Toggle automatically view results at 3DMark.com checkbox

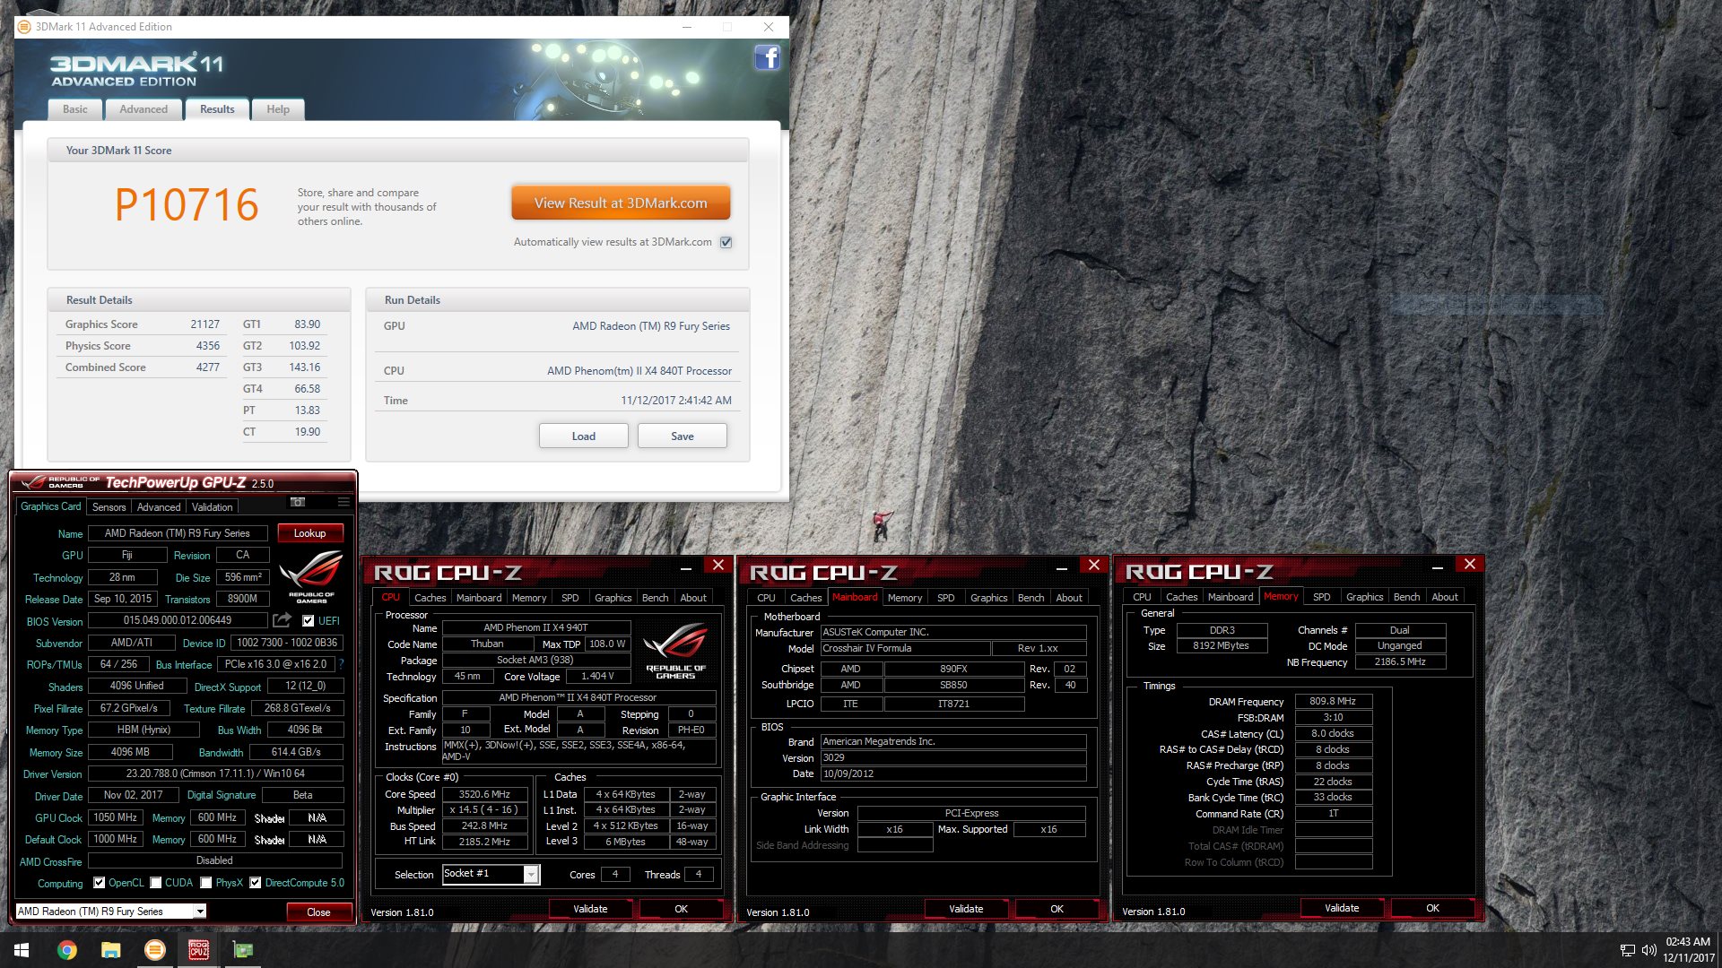pos(726,242)
